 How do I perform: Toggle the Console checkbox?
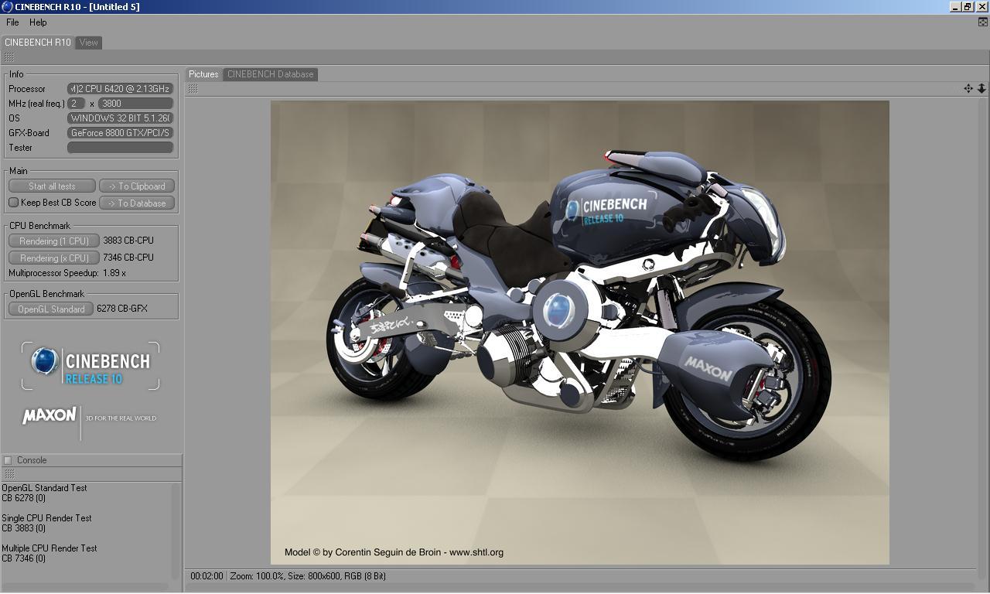(x=8, y=460)
